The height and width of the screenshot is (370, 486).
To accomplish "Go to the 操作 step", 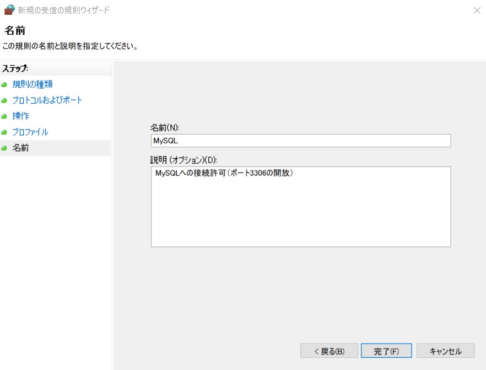I will click(x=20, y=116).
